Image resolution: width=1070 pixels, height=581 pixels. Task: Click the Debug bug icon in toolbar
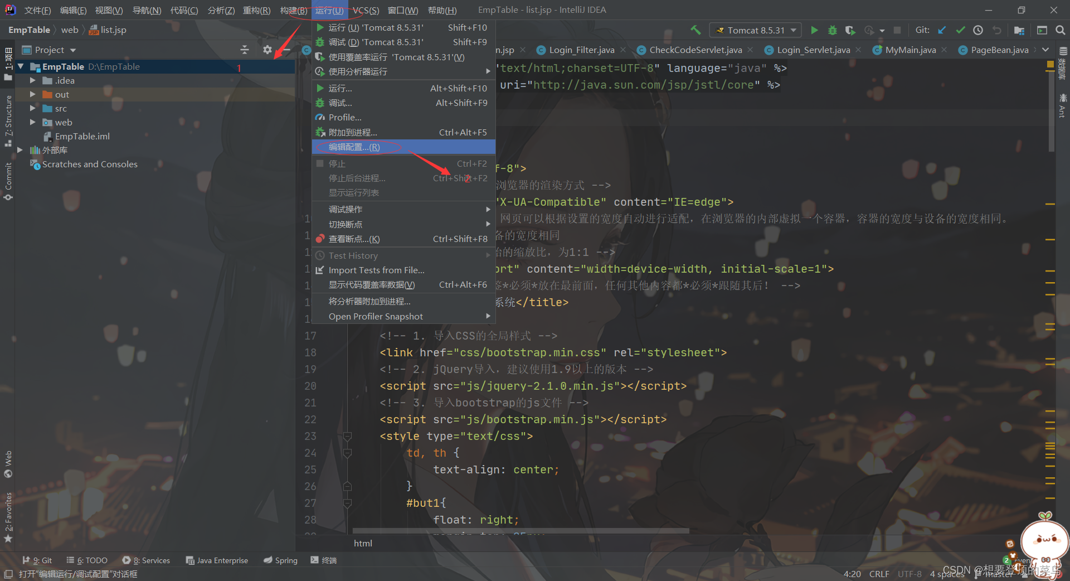point(833,30)
